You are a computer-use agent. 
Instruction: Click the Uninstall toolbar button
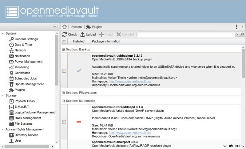coord(125,34)
